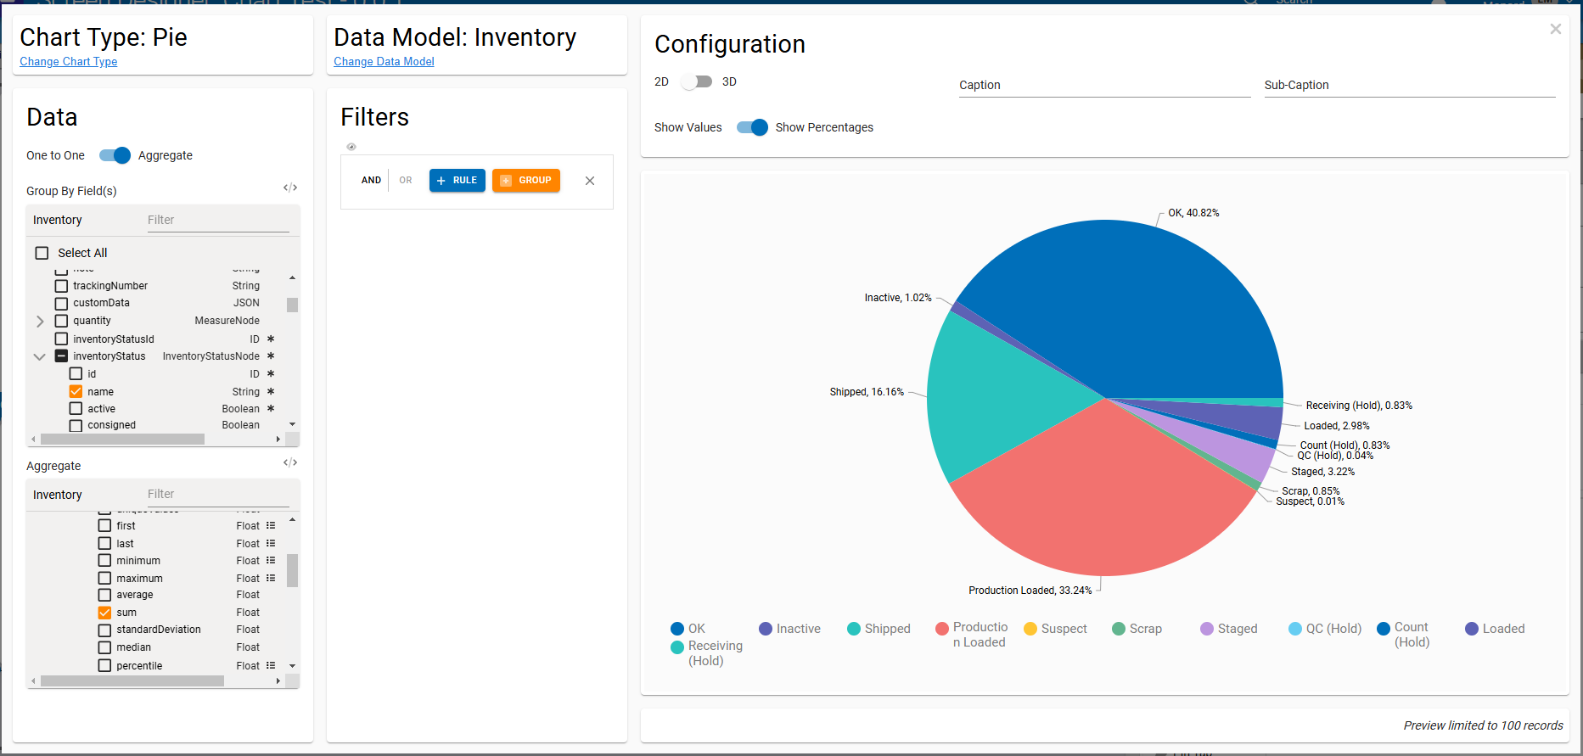Check the standardDeviation aggregate checkbox

pos(104,630)
